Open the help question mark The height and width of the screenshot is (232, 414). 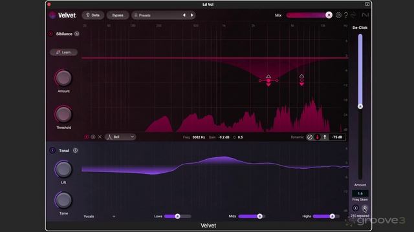pos(346,15)
